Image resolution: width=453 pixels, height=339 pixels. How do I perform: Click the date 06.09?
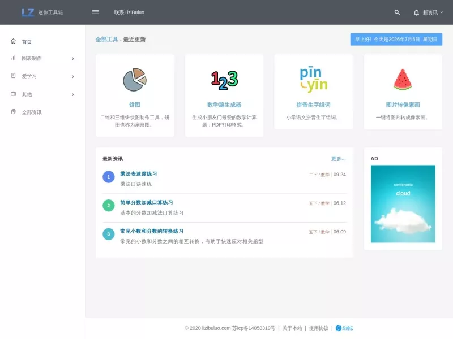[339, 232]
